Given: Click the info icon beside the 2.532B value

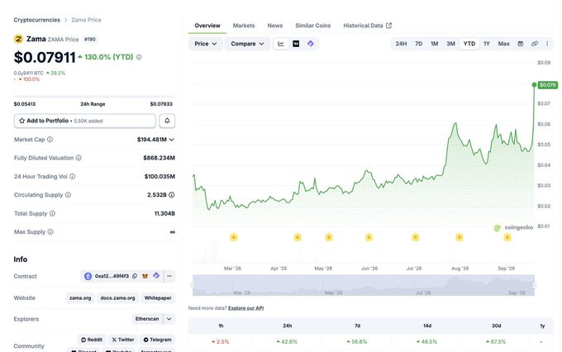Looking at the screenshot, I should click(172, 195).
